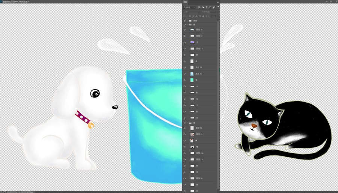Hide 图层 126 eye icon
The width and height of the screenshot is (338, 193).
pos(184,153)
